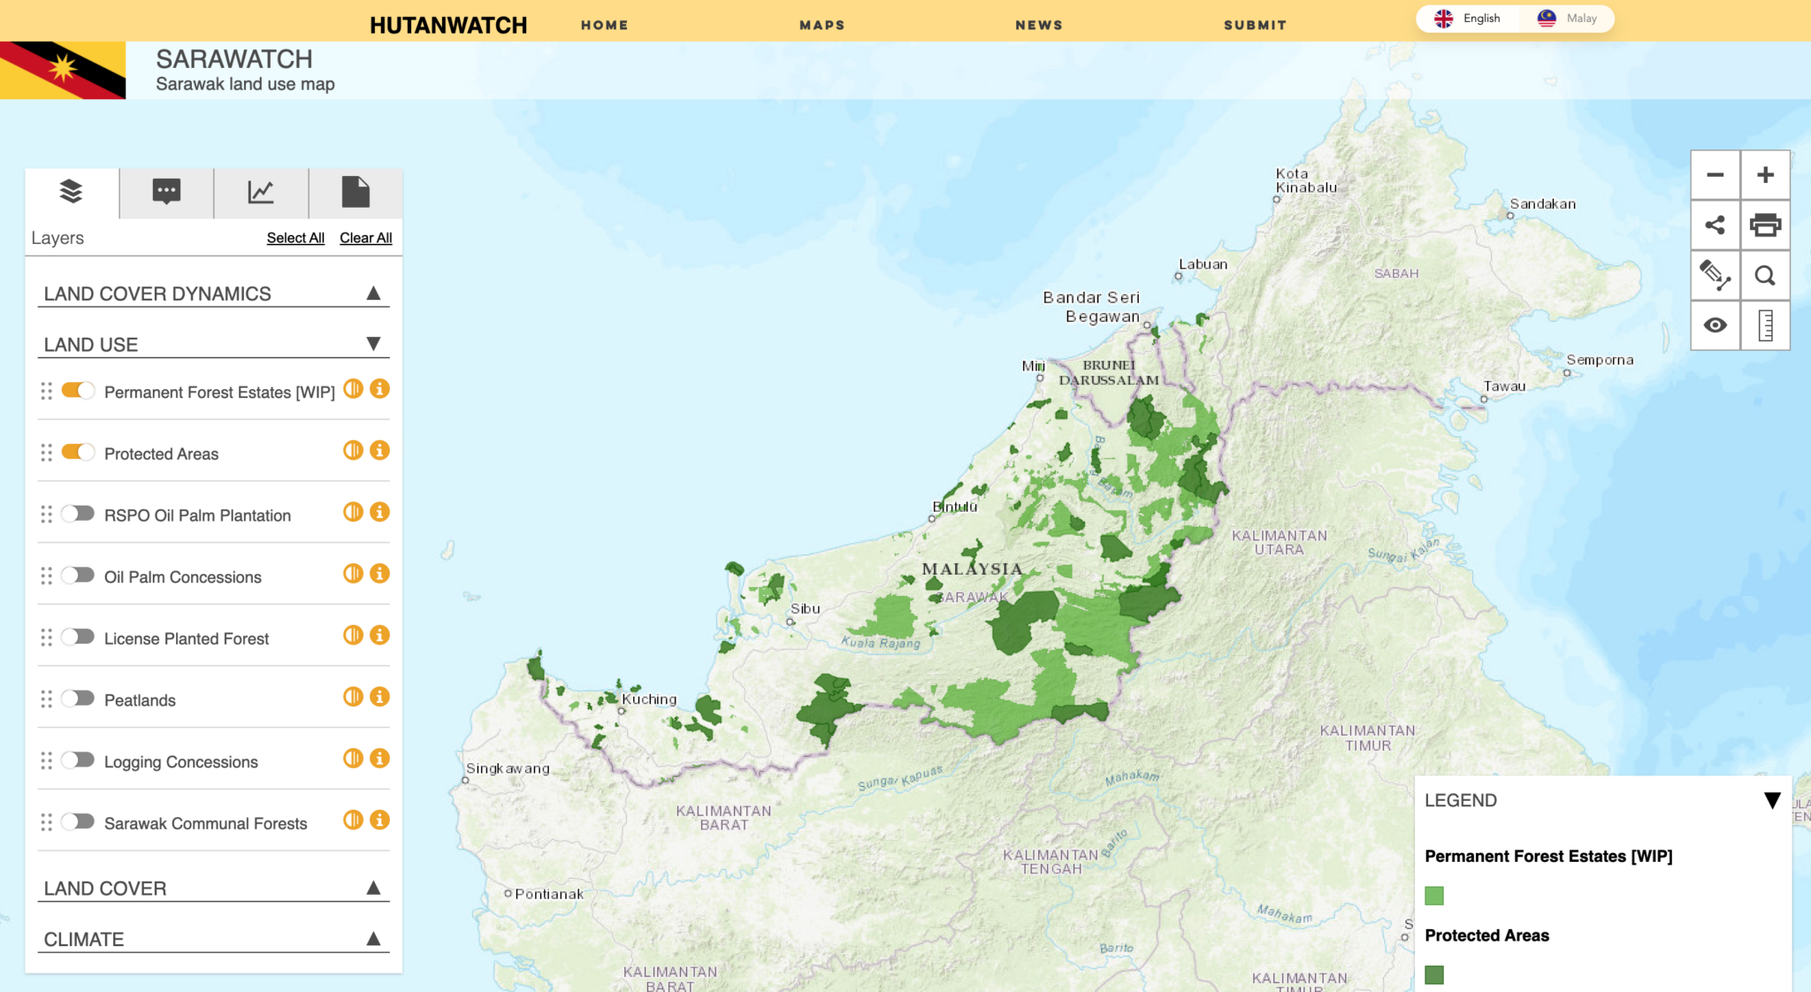Viewport: 1811px width, 992px height.
Task: Turn on the Logging Concessions layer
Action: 78,759
